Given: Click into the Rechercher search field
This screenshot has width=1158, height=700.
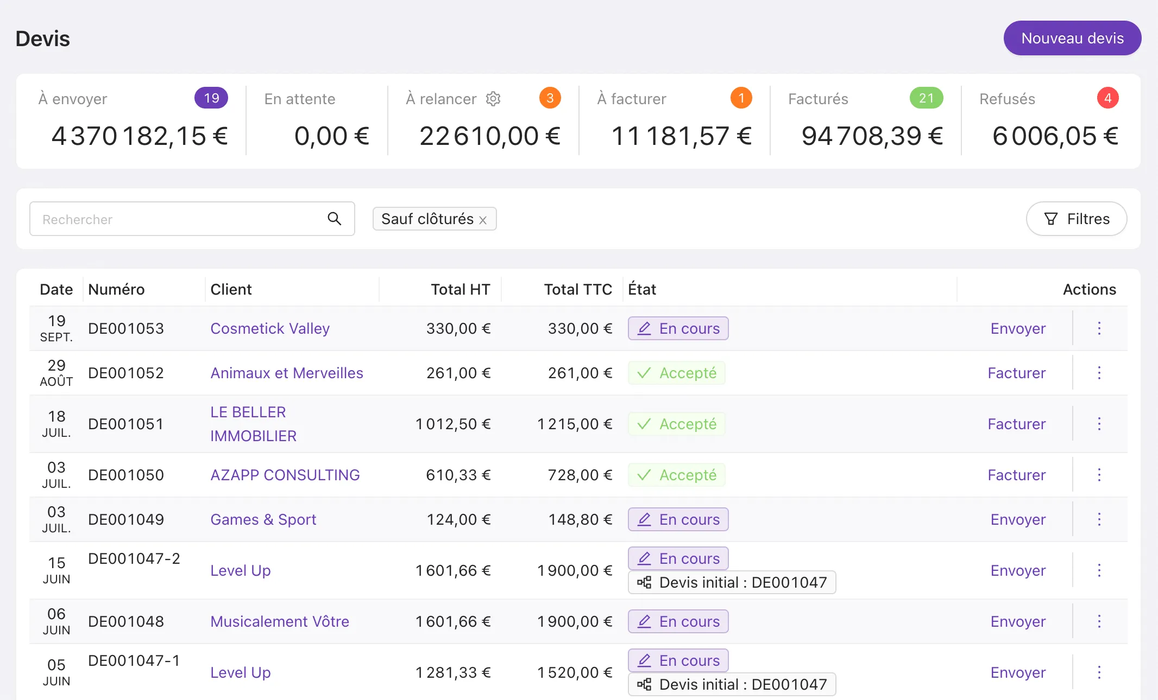Looking at the screenshot, I should (192, 219).
